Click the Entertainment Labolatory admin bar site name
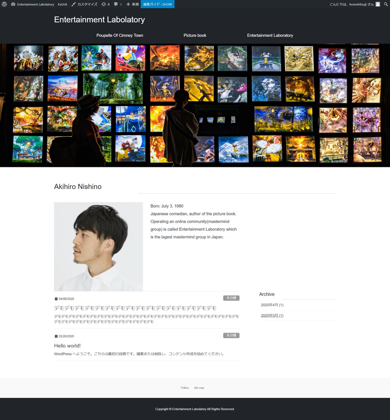This screenshot has height=420, width=390. pos(36,4)
